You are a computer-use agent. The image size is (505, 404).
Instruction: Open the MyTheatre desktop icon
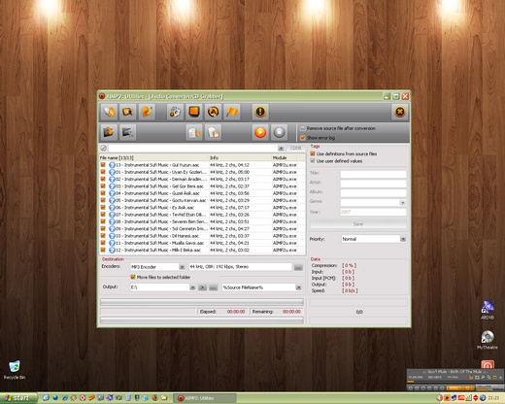coord(488,340)
